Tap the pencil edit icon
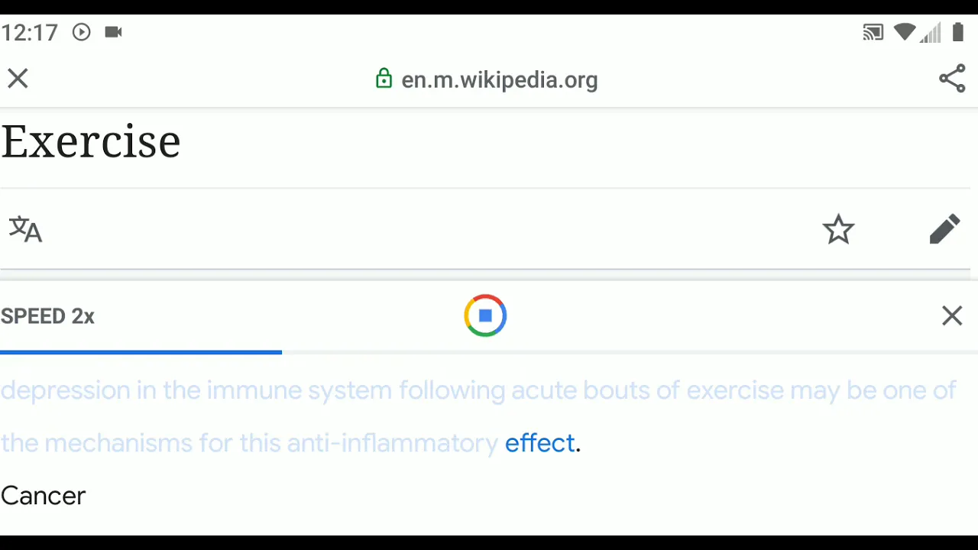This screenshot has width=978, height=550. (944, 229)
